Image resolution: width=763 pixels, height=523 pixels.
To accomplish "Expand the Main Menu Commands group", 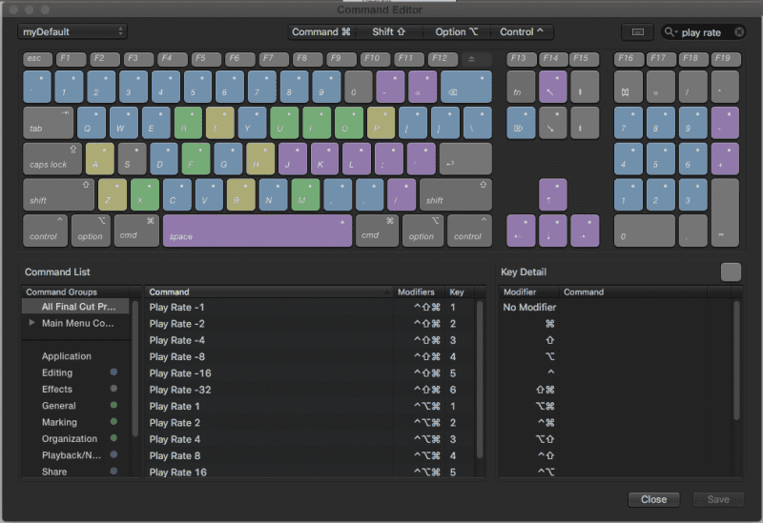I will tap(32, 323).
